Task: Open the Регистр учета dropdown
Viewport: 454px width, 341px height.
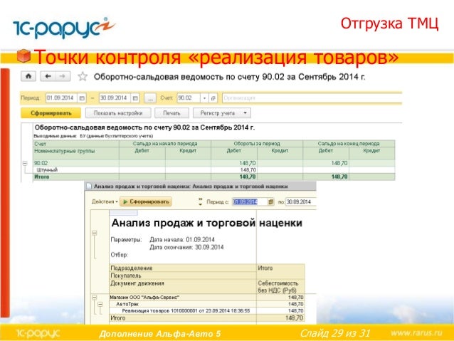Action: click(x=222, y=113)
